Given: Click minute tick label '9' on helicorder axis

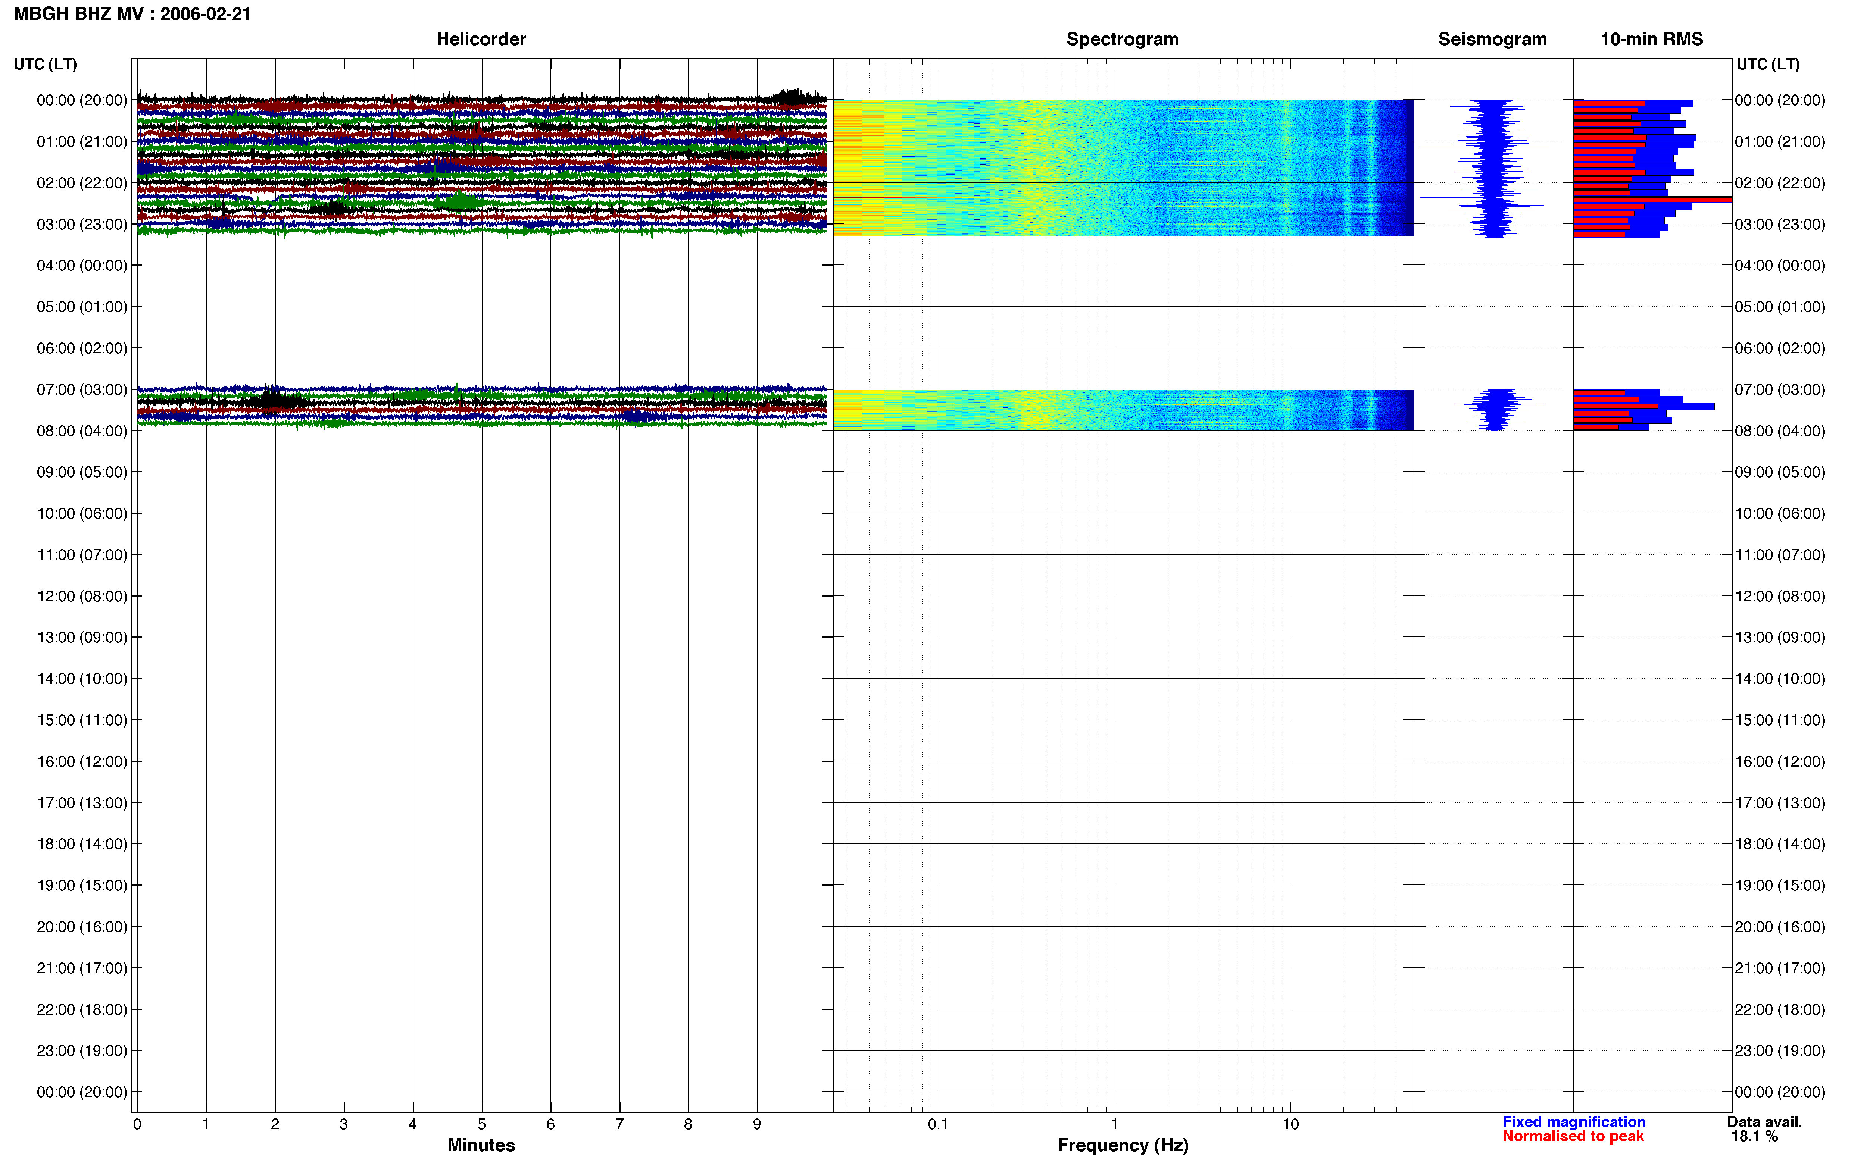Looking at the screenshot, I should 757,1124.
